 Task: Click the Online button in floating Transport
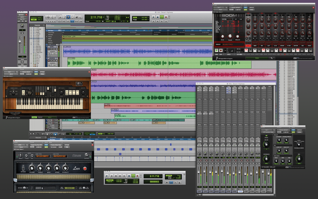107,176
